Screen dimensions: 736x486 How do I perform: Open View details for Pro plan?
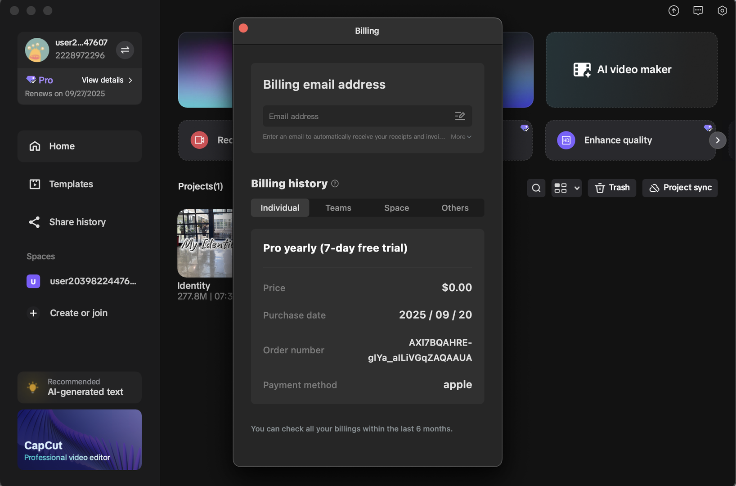click(107, 80)
